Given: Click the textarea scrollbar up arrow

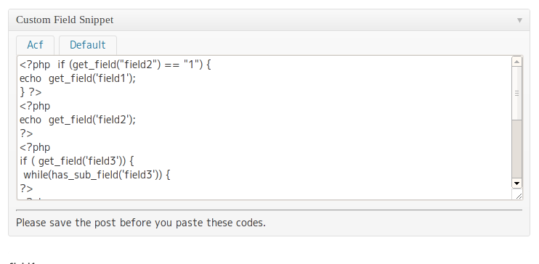Looking at the screenshot, I should [x=516, y=62].
